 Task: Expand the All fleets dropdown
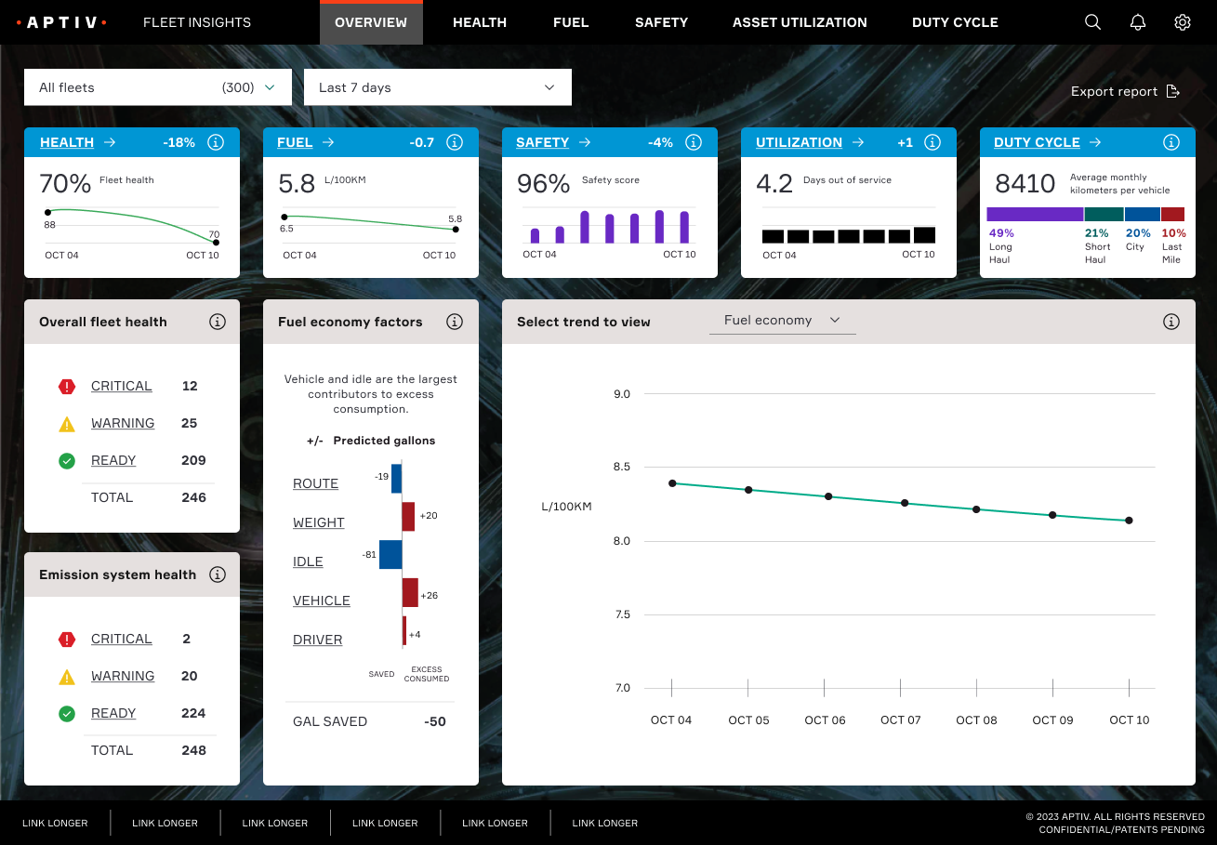coord(158,87)
